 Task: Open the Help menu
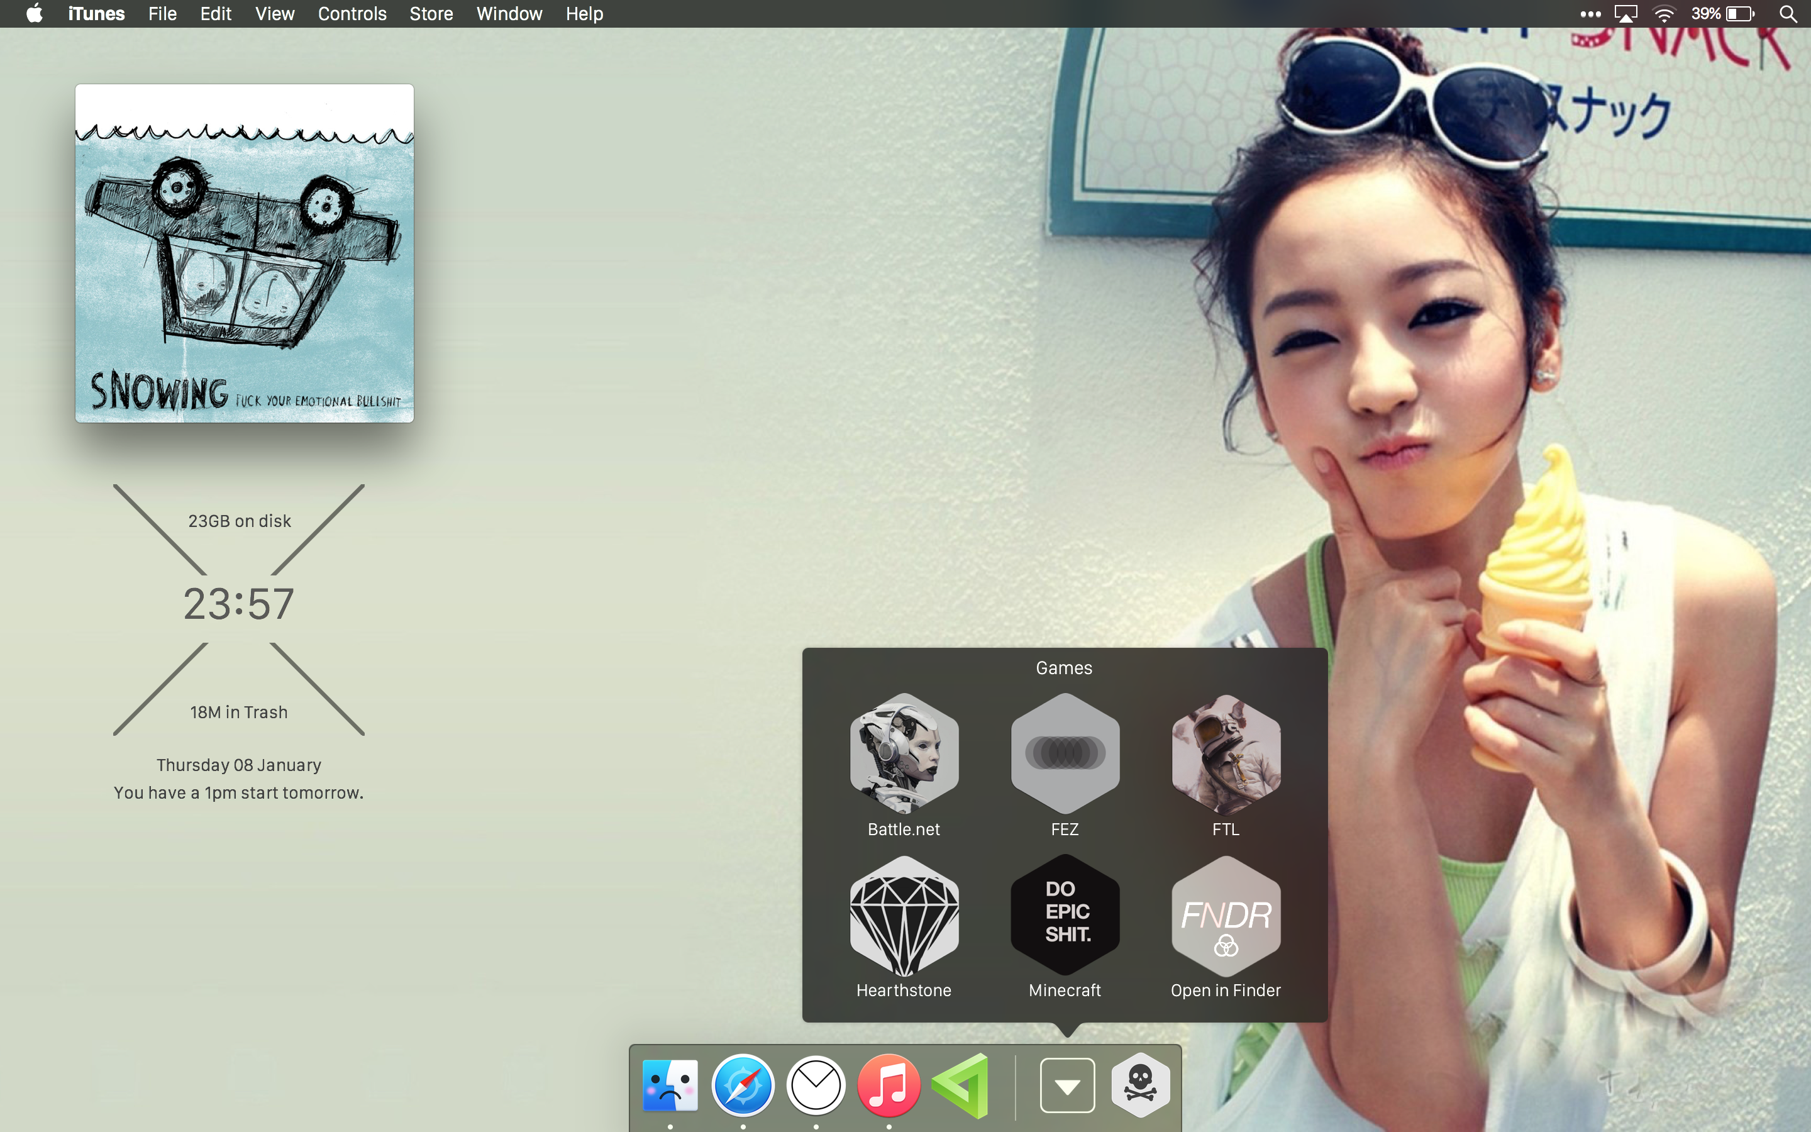[584, 13]
